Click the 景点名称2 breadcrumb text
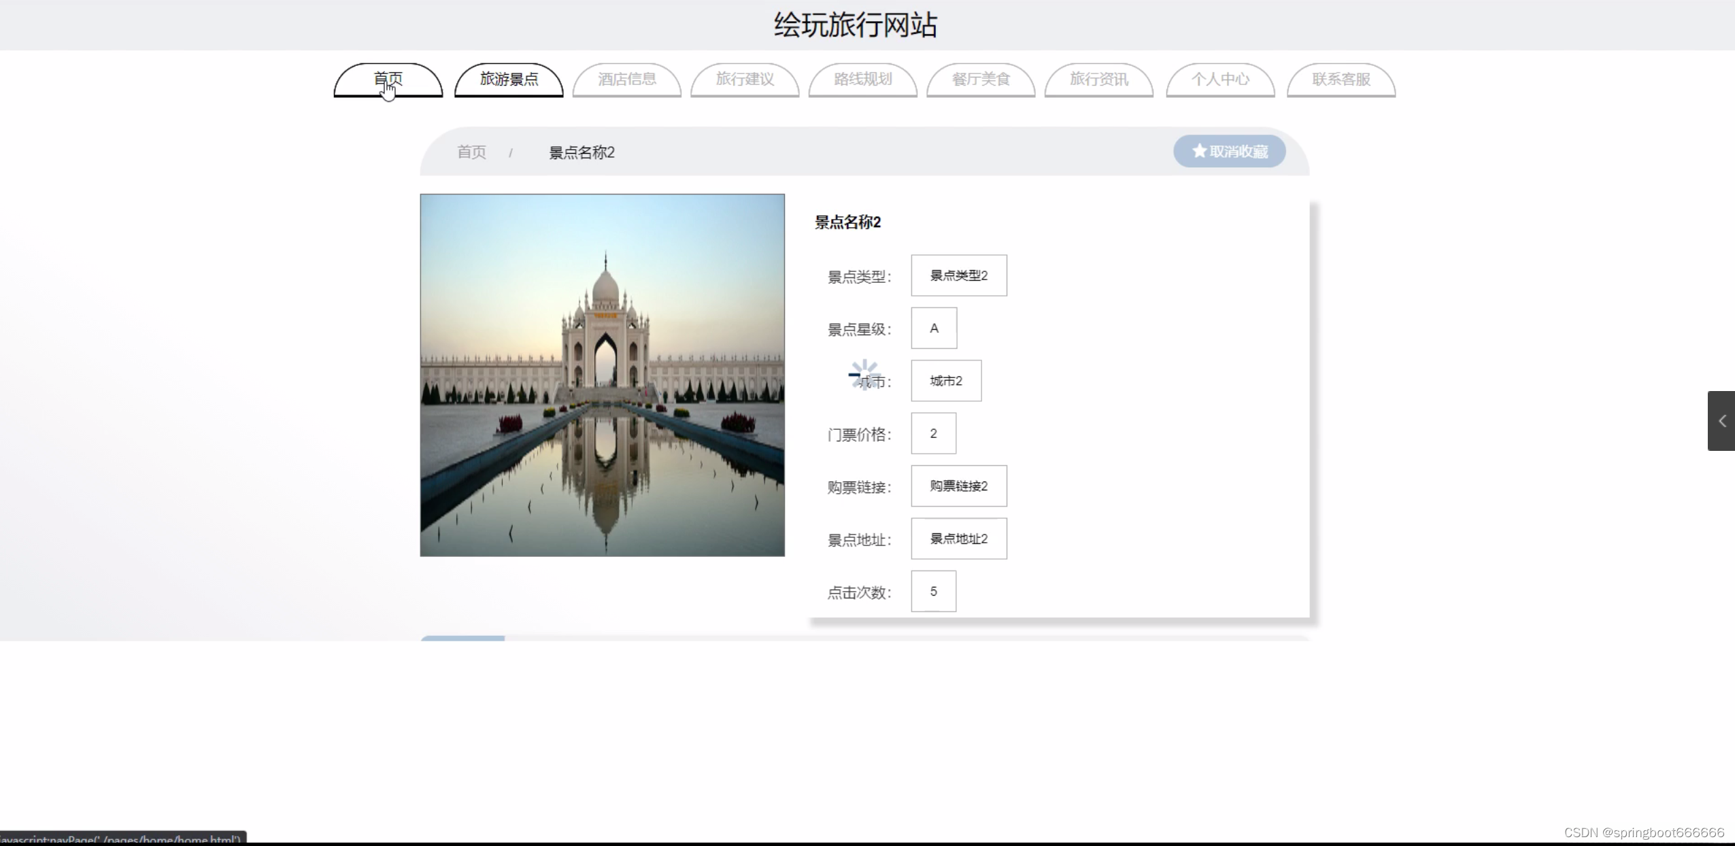The width and height of the screenshot is (1735, 846). tap(582, 152)
